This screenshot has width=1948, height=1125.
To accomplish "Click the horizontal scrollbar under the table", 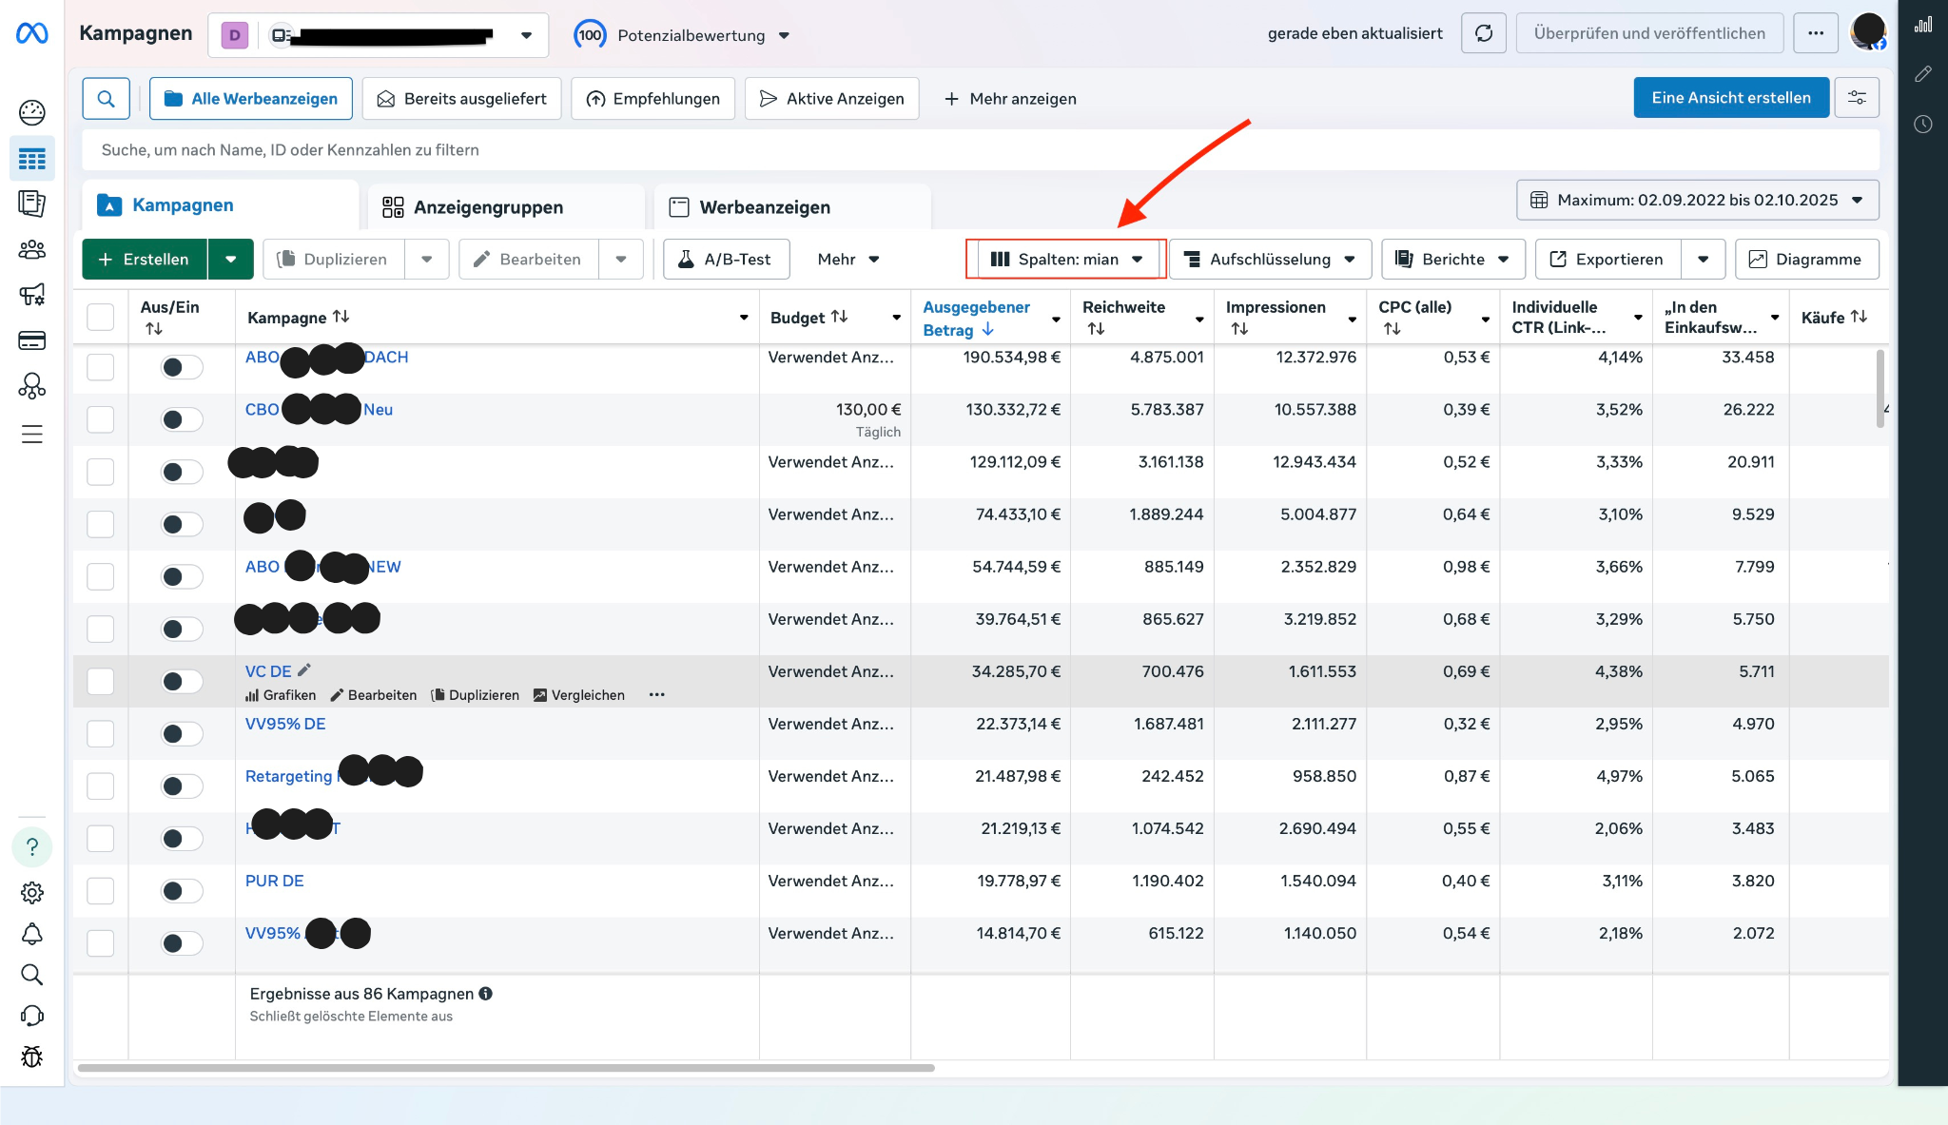I will point(506,1068).
